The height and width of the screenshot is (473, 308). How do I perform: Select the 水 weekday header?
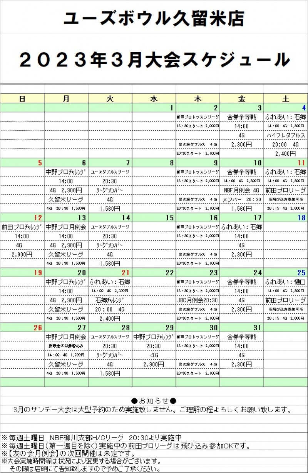coord(154,99)
